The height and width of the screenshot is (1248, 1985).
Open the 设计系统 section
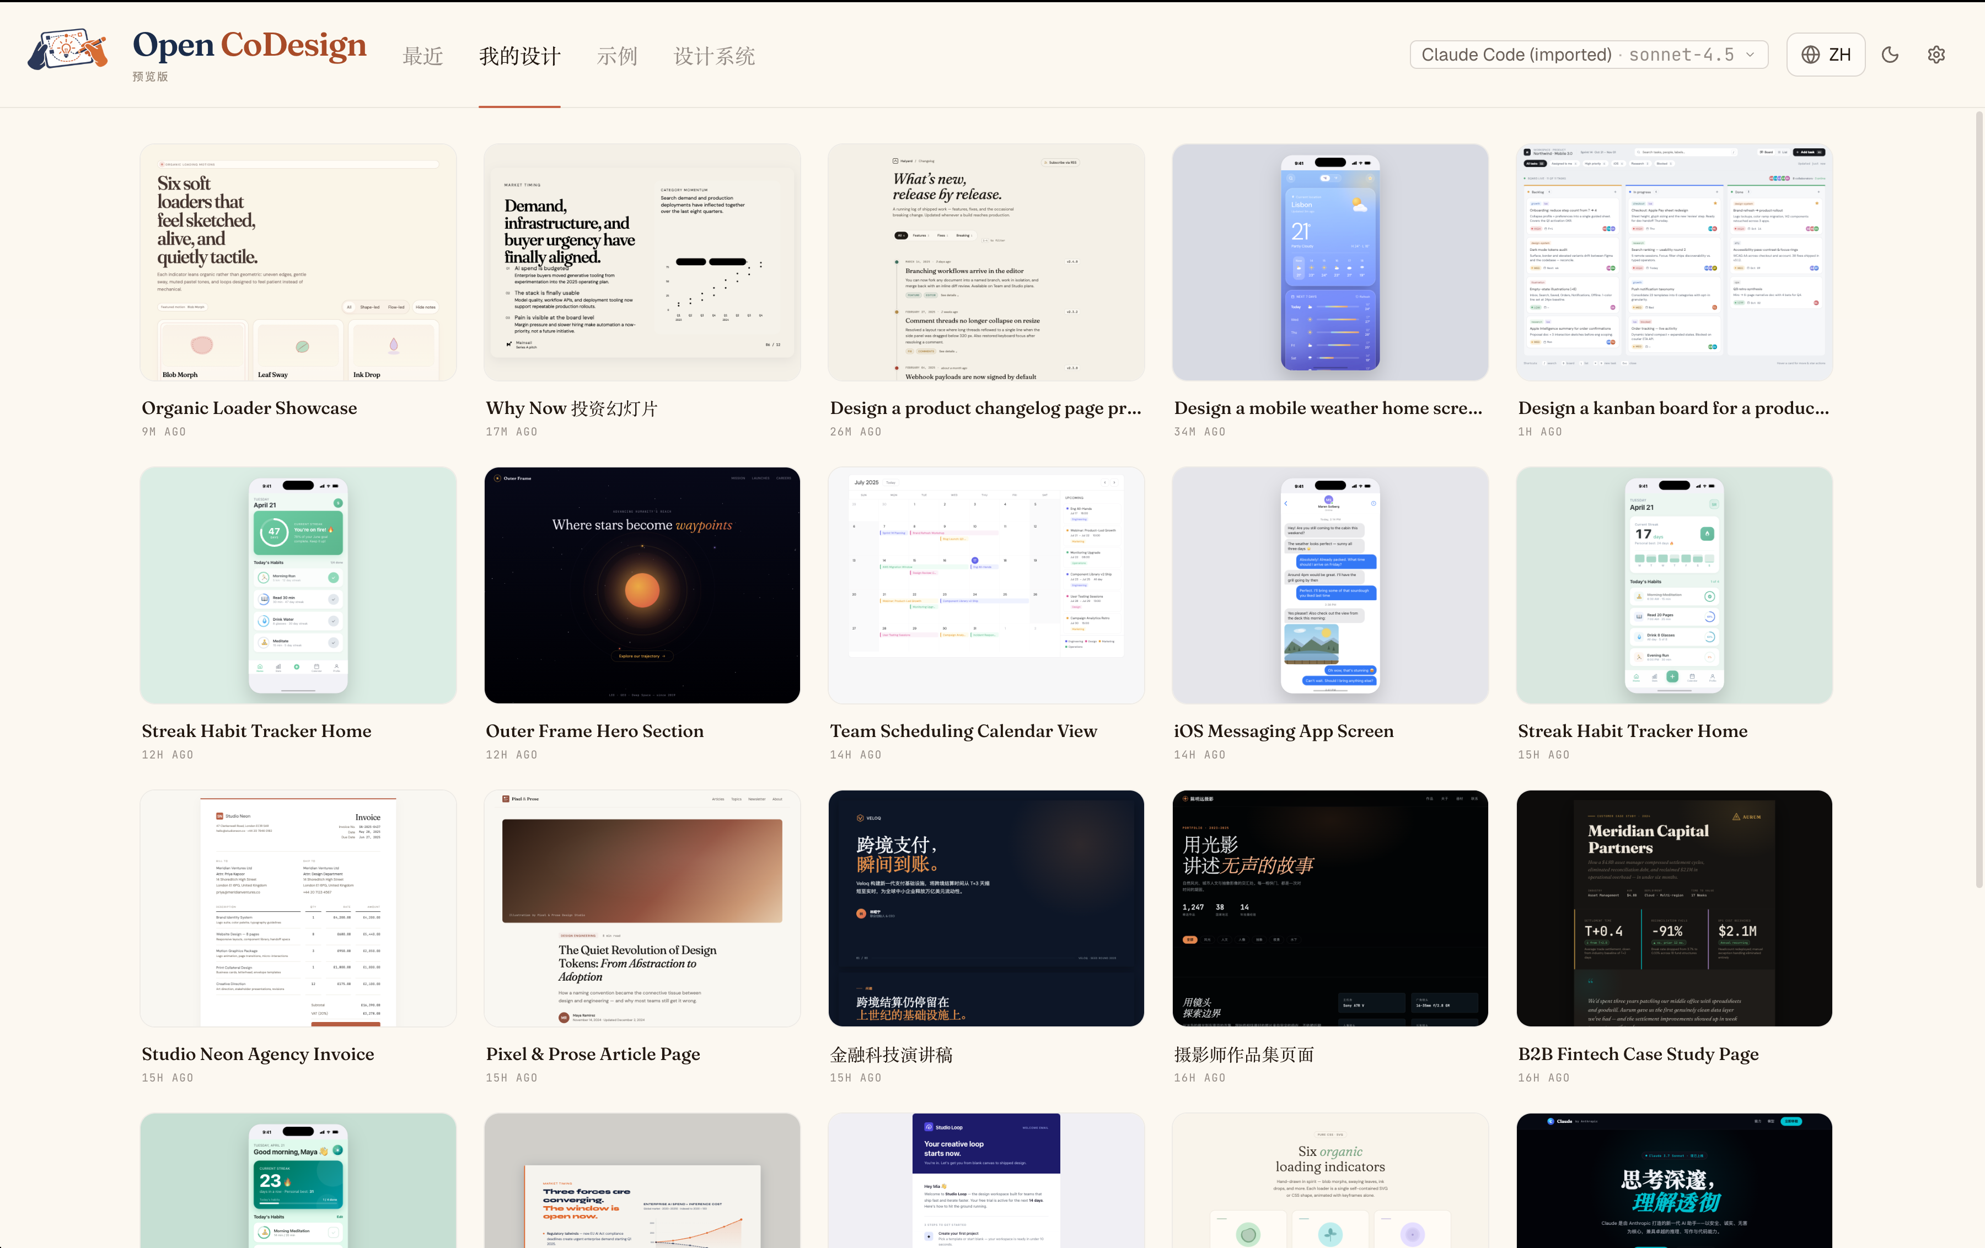tap(714, 56)
